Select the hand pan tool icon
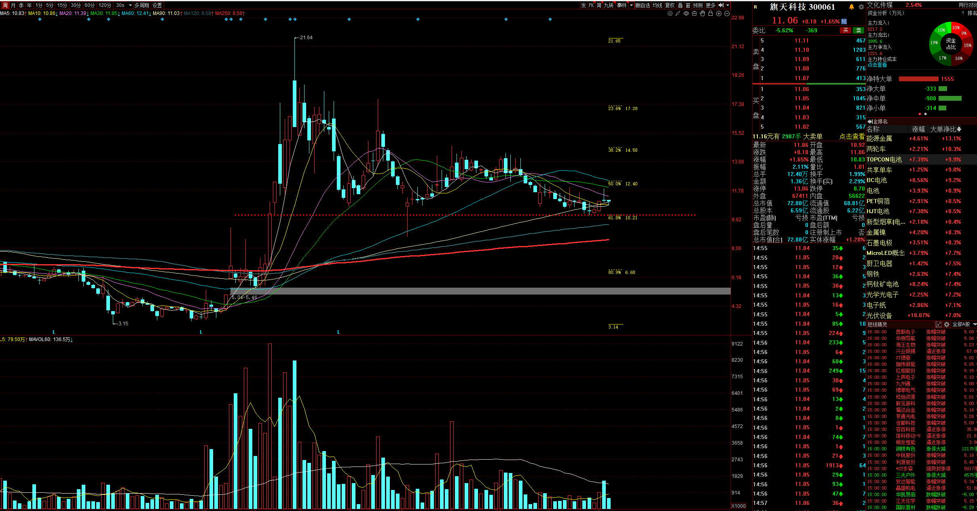977x511 pixels. [x=702, y=13]
